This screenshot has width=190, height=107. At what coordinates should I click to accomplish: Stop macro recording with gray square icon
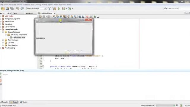point(91,17)
